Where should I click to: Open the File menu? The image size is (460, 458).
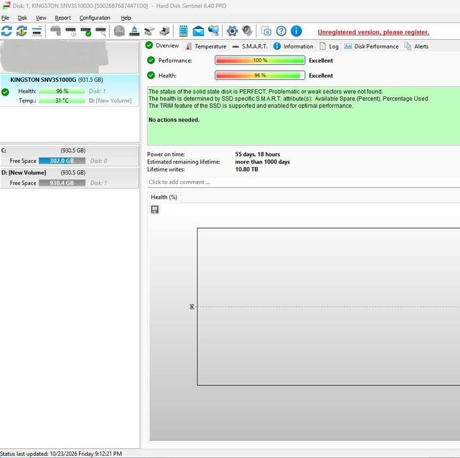tap(5, 18)
